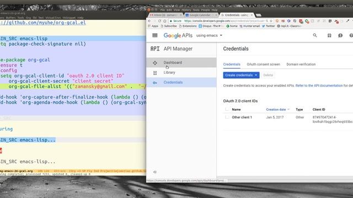Open the github.com/myuhe/org-gcal.el link in Emacs

coord(43,23)
